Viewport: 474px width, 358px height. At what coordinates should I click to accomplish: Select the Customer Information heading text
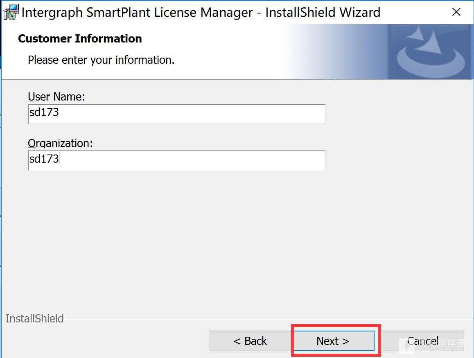pos(80,39)
